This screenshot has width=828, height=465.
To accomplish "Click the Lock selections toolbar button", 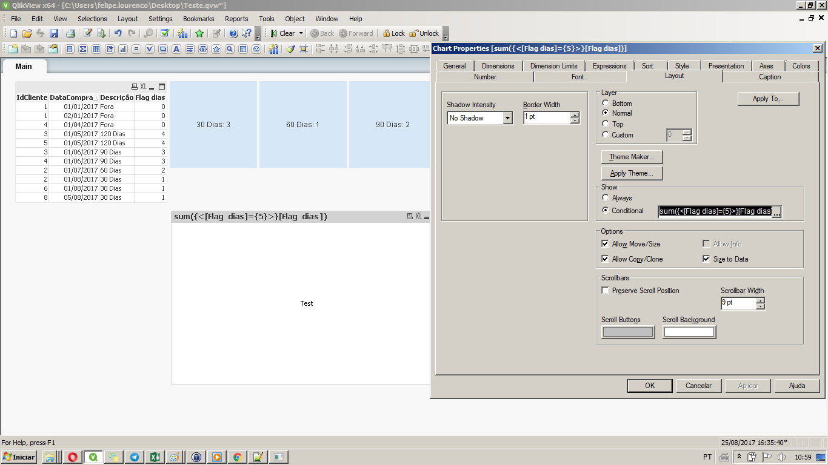I will [393, 33].
